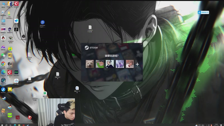This screenshot has height=126, width=224.
Task: Choose the purple anime Steam account avatar
Action: (x=120, y=64)
